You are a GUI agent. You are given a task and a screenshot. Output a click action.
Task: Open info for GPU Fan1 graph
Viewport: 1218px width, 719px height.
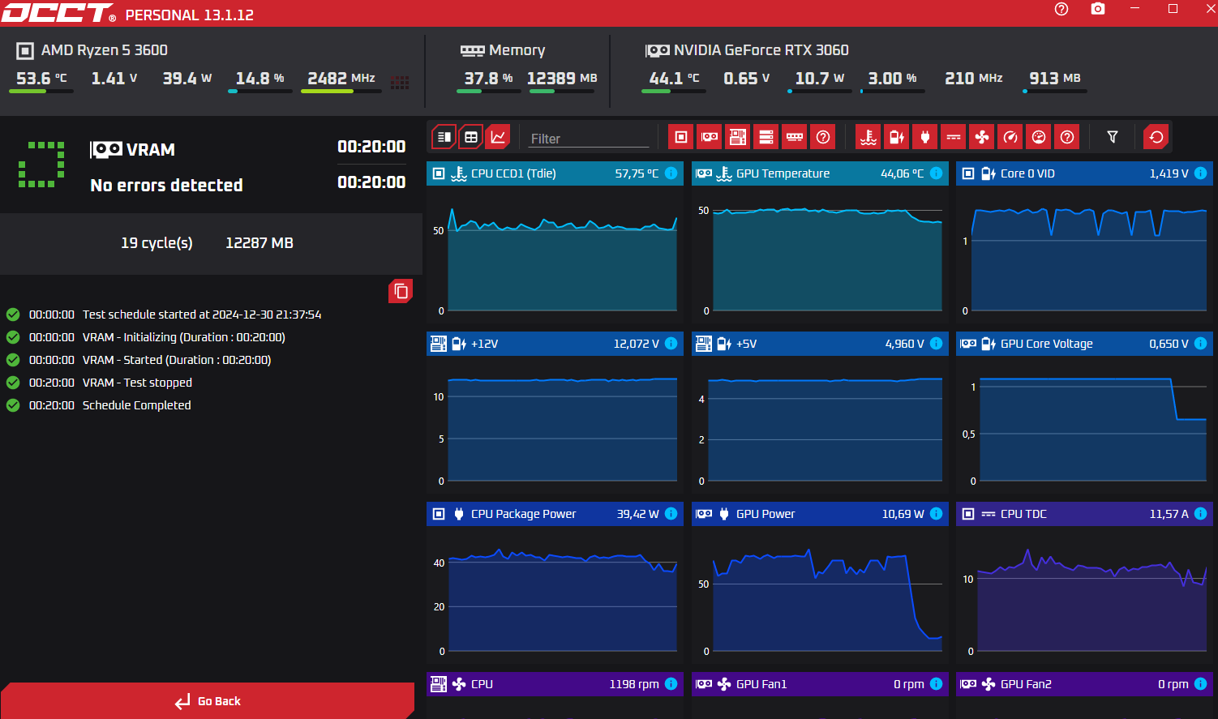pyautogui.click(x=937, y=684)
